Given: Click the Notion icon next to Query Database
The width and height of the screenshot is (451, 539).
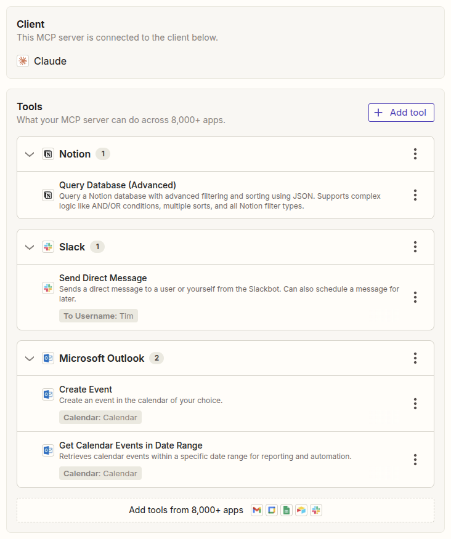Looking at the screenshot, I should (48, 195).
